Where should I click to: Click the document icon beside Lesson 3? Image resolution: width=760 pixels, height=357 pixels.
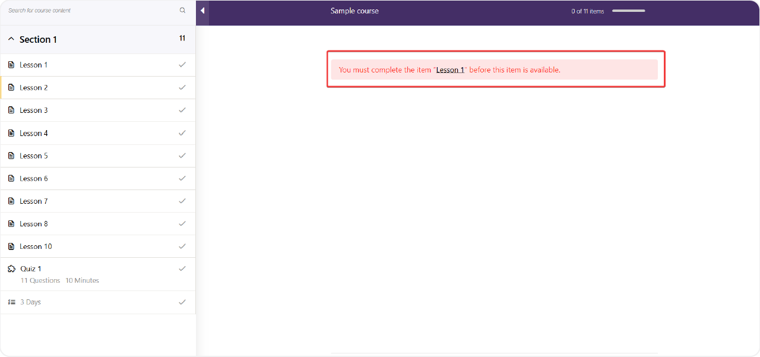(11, 110)
